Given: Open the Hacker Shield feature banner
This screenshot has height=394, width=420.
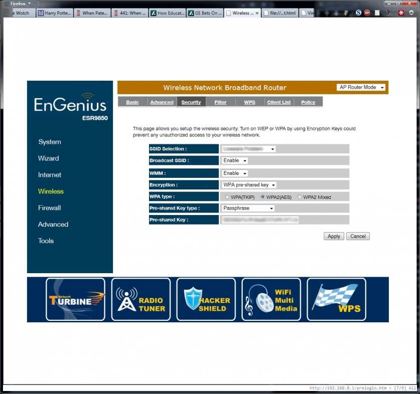Looking at the screenshot, I should coord(206,299).
